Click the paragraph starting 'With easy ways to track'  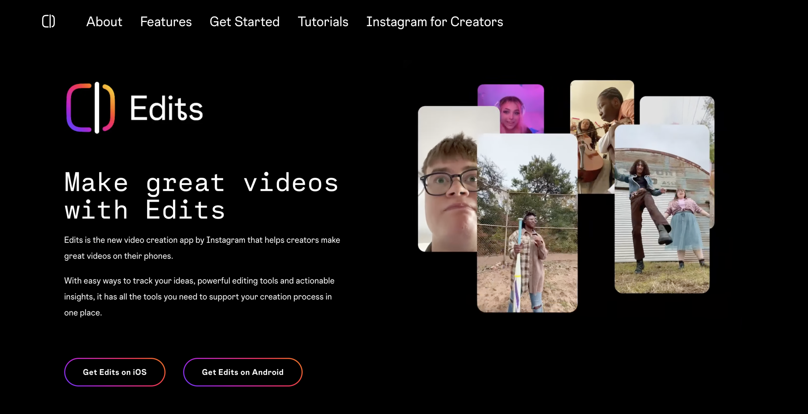199,296
